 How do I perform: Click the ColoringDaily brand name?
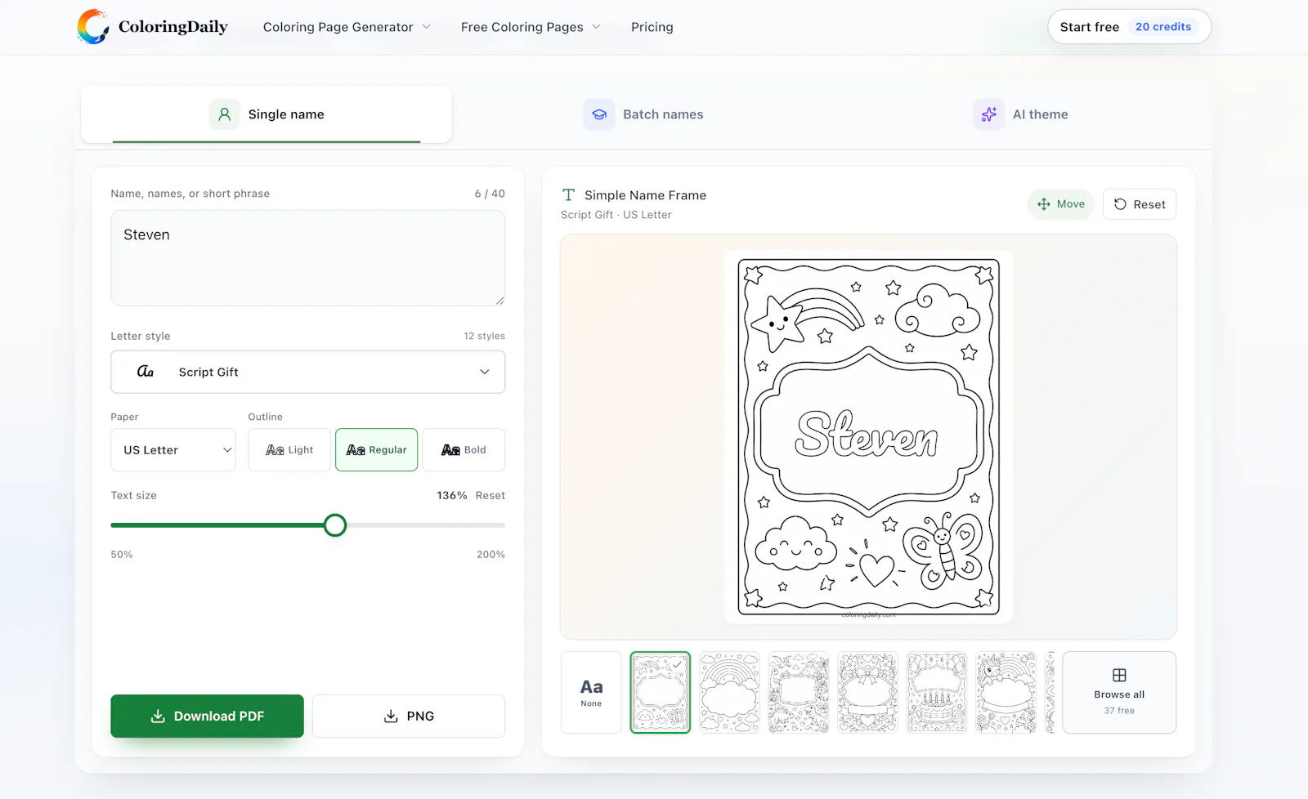(x=173, y=27)
